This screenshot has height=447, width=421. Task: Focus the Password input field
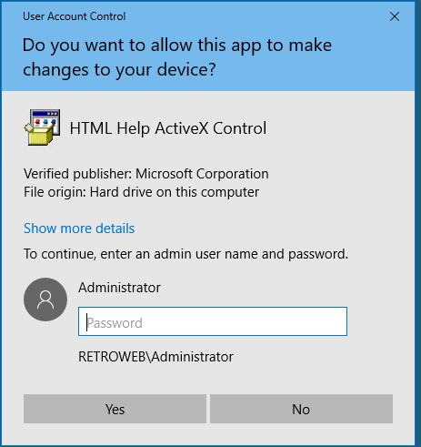pyautogui.click(x=213, y=321)
